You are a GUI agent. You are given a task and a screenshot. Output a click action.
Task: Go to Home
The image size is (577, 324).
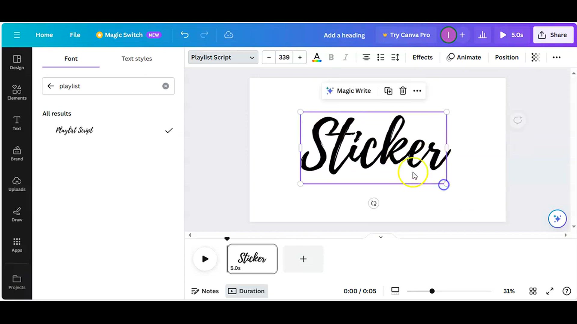44,35
